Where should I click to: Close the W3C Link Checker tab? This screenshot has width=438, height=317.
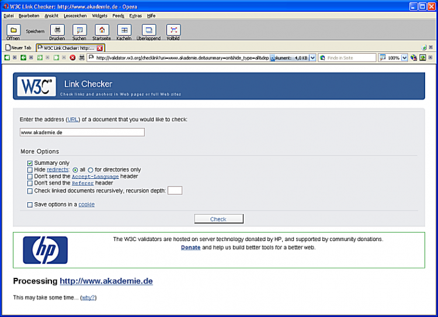pyautogui.click(x=100, y=48)
